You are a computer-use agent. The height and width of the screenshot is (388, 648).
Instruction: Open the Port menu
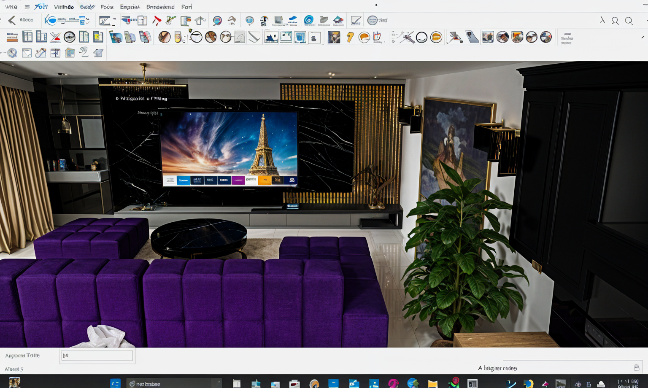tap(186, 7)
